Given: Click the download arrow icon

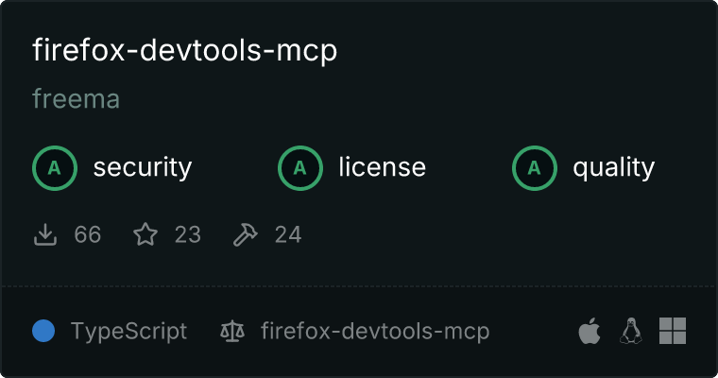Looking at the screenshot, I should 45,234.
